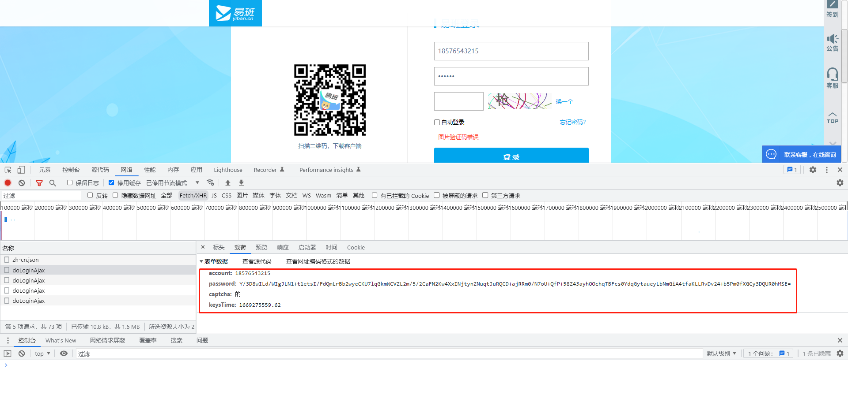Open 默认级别 log level dropdown
This screenshot has width=848, height=413.
722,353
